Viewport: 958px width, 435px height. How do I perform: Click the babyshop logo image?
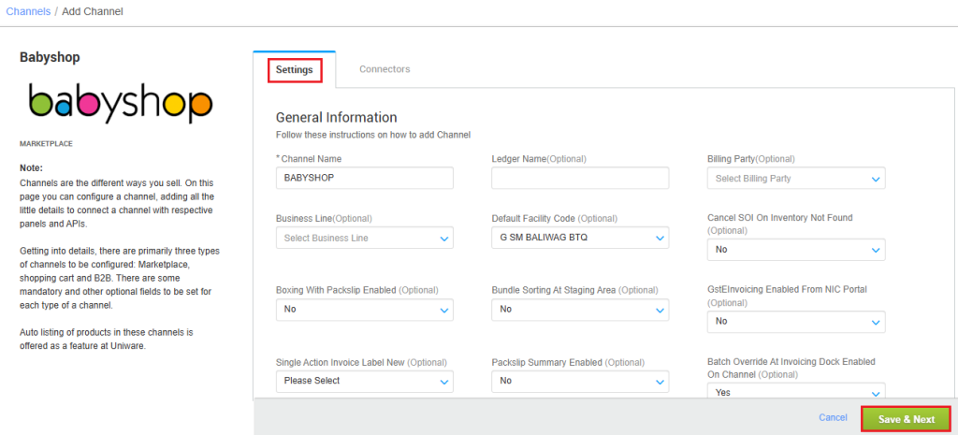tap(121, 102)
